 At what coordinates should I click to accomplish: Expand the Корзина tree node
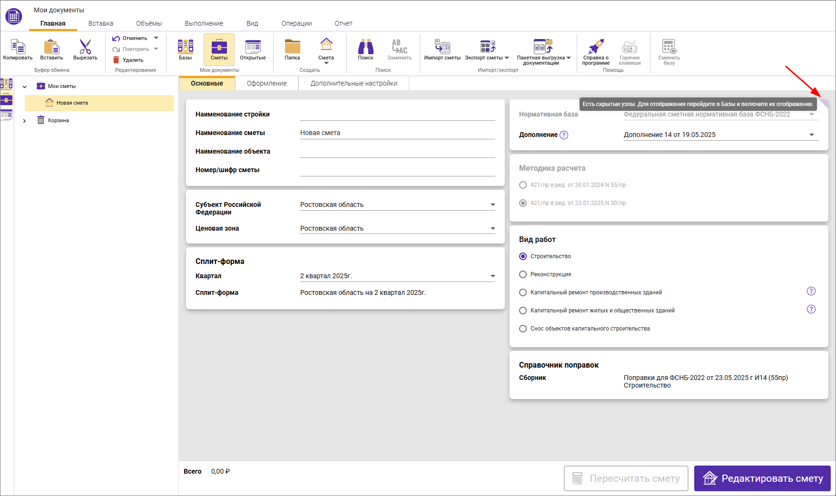pyautogui.click(x=24, y=121)
